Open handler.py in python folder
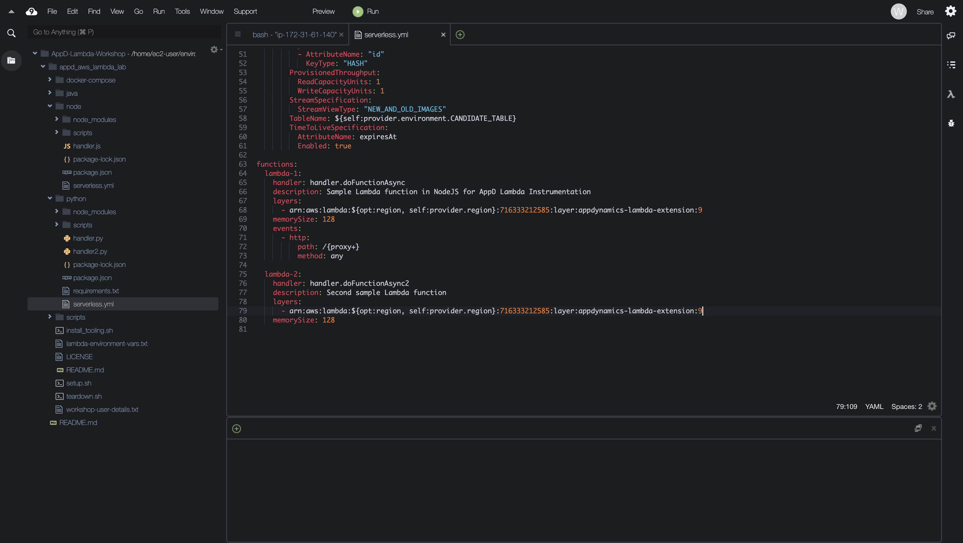The image size is (963, 543). [88, 238]
